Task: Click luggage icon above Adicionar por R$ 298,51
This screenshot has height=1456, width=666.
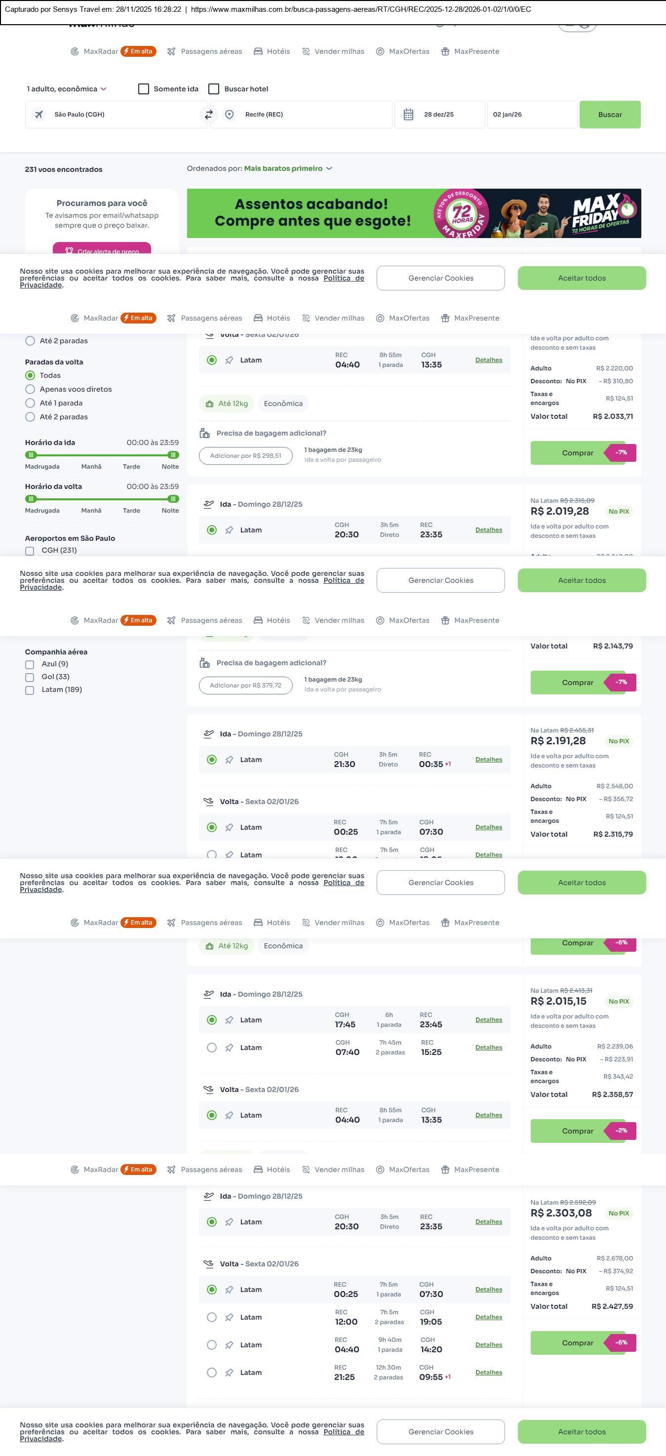Action: tap(204, 434)
